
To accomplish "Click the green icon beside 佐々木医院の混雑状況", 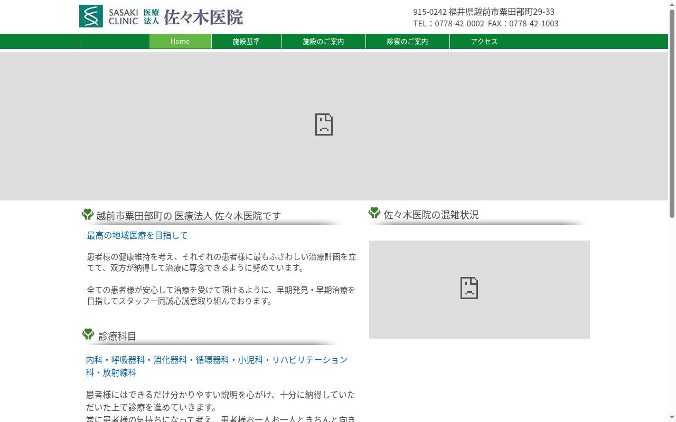I will (x=374, y=213).
